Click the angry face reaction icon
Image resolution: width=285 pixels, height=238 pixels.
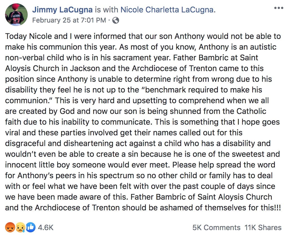tap(10, 227)
